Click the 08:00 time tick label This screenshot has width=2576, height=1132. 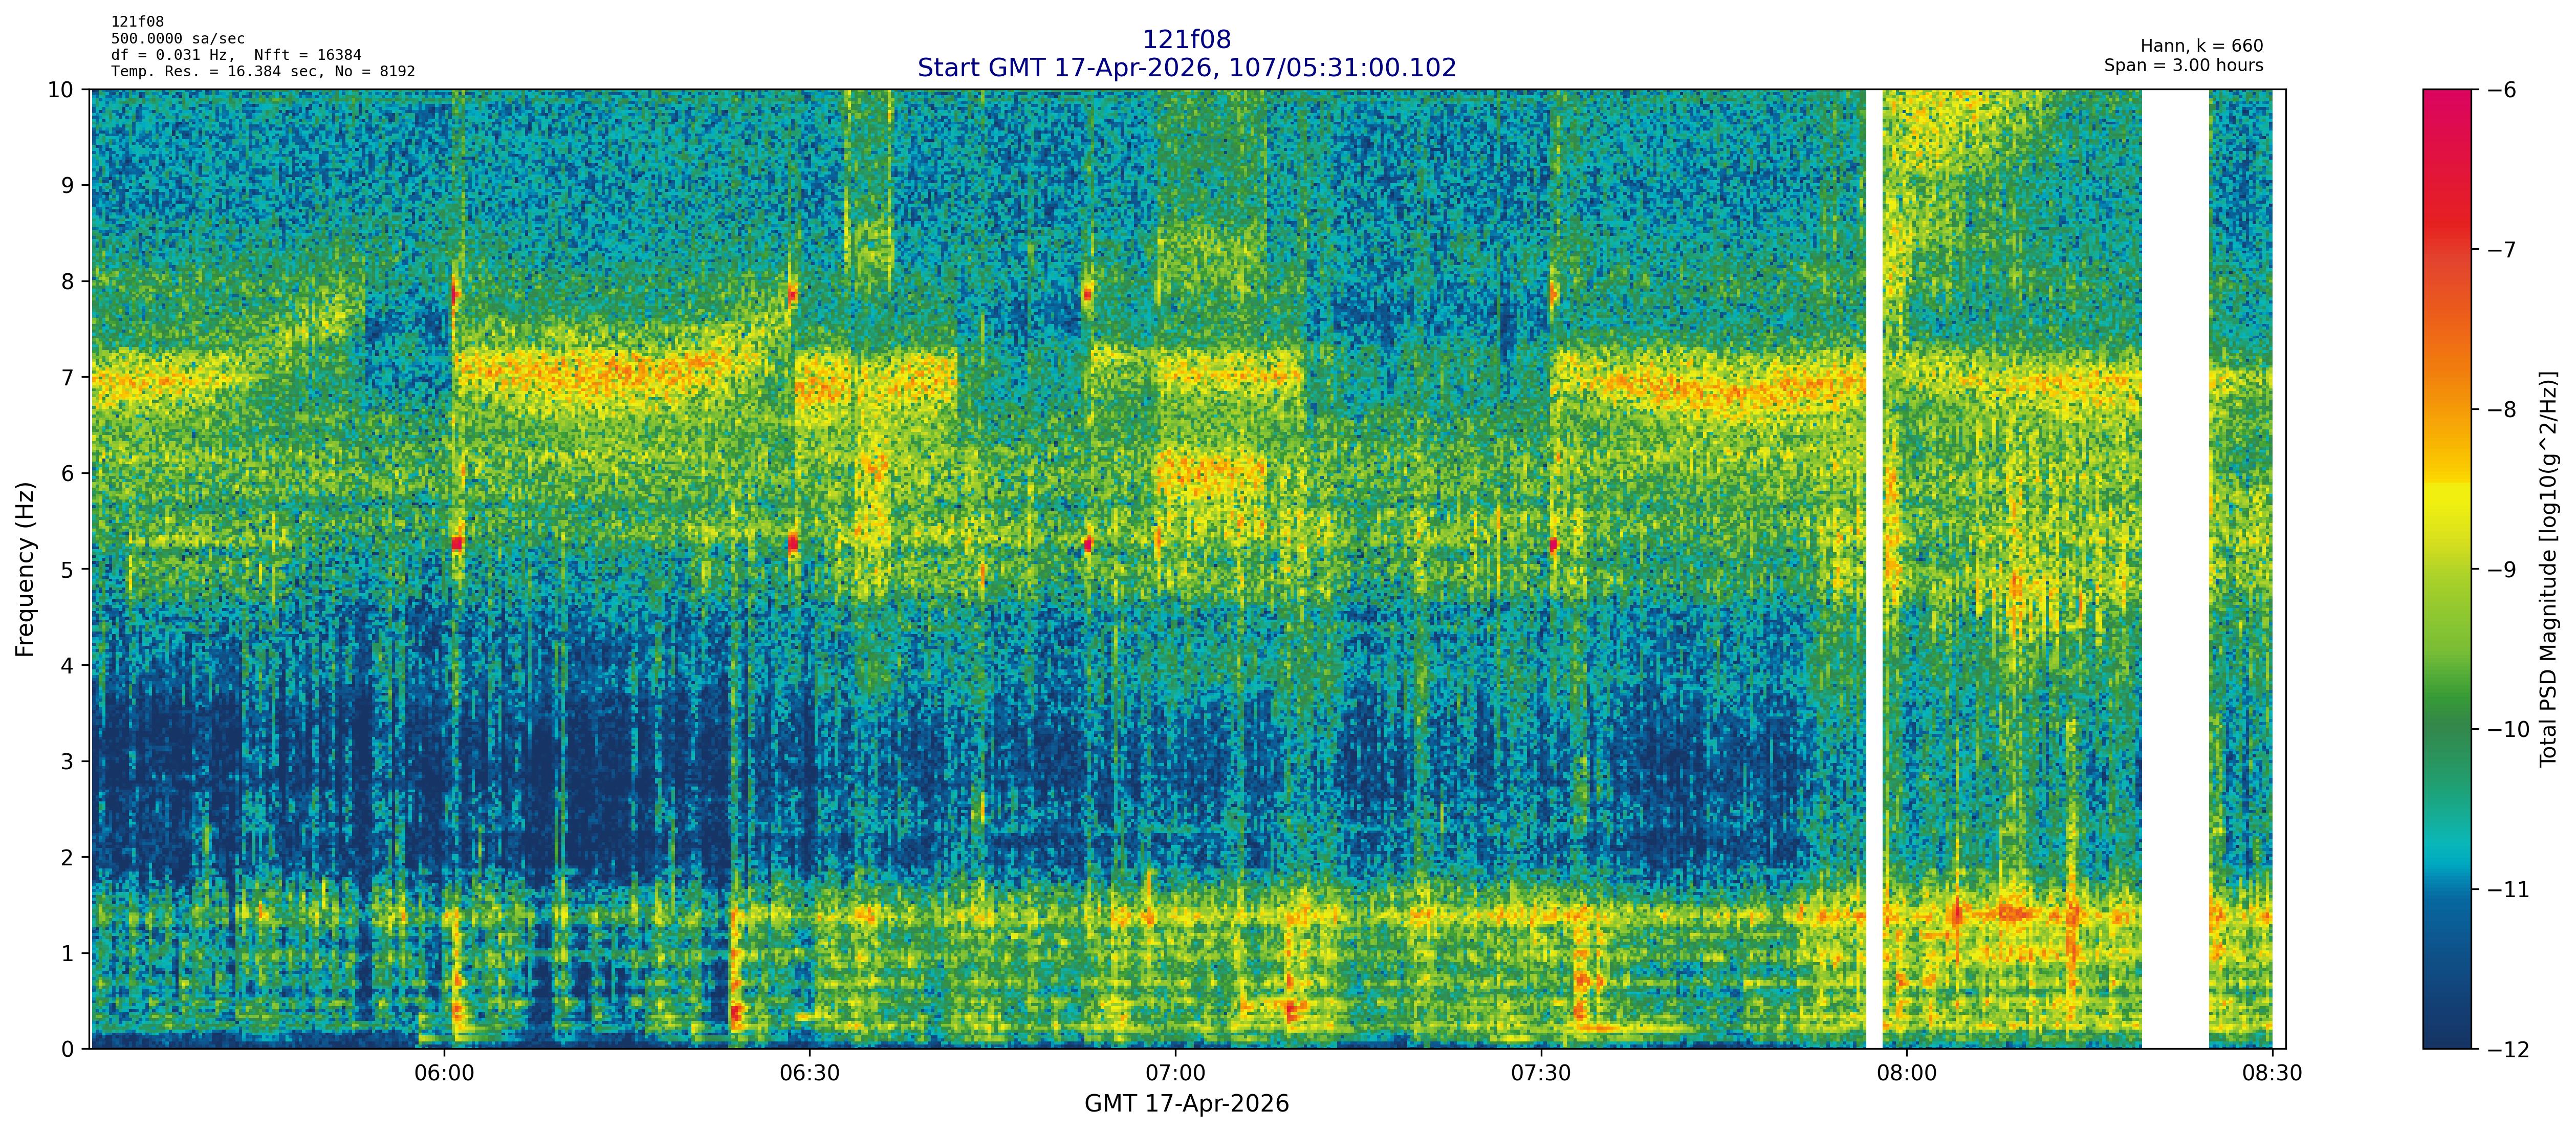coord(1906,1074)
